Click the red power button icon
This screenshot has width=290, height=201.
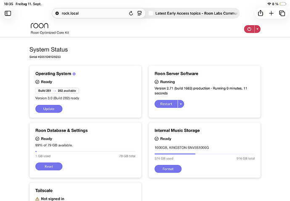pyautogui.click(x=249, y=29)
